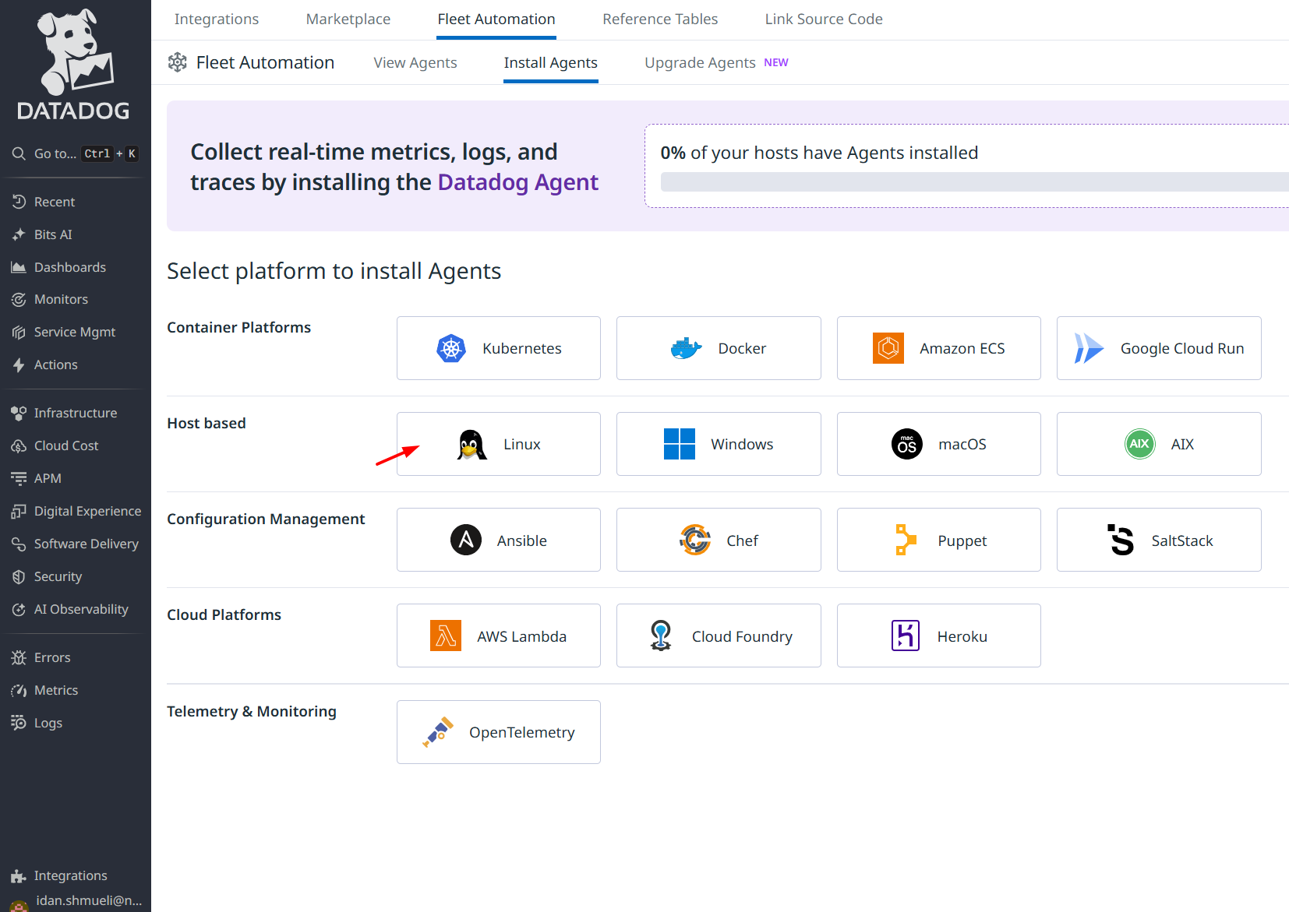The image size is (1289, 912).
Task: Select the AWS Lambda tile
Action: [498, 636]
